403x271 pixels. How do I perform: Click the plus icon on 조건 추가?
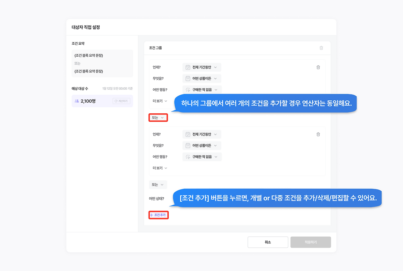point(152,215)
